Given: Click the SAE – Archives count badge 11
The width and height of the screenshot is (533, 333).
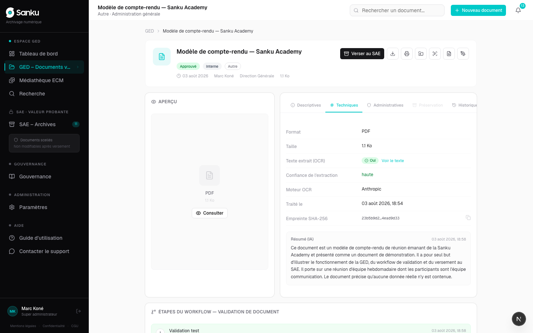Looking at the screenshot, I should (x=76, y=124).
